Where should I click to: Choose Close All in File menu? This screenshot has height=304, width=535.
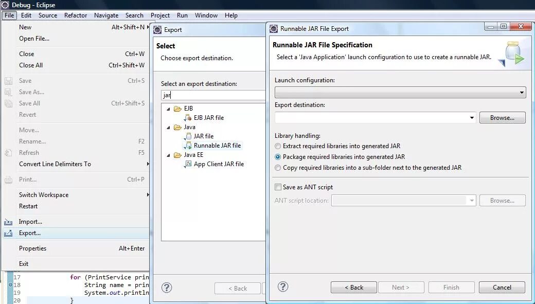click(76, 65)
